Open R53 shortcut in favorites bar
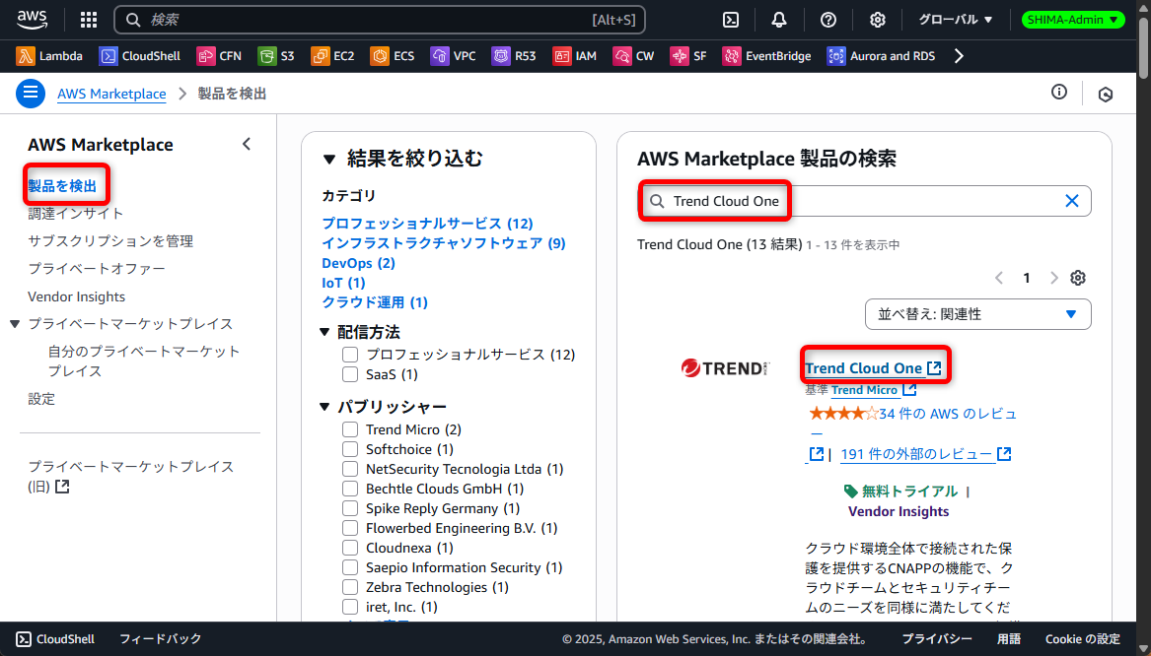 pos(514,56)
